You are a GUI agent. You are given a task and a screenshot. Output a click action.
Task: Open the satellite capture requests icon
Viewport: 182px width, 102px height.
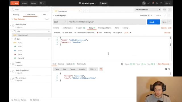148,3
